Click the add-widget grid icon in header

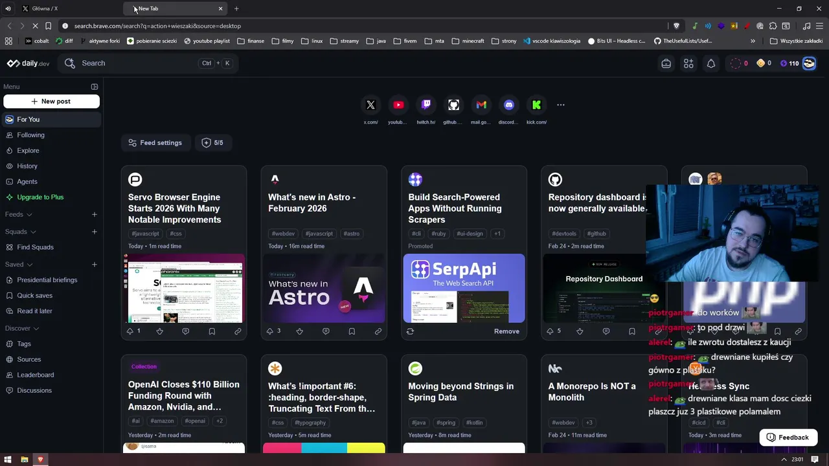coord(688,63)
